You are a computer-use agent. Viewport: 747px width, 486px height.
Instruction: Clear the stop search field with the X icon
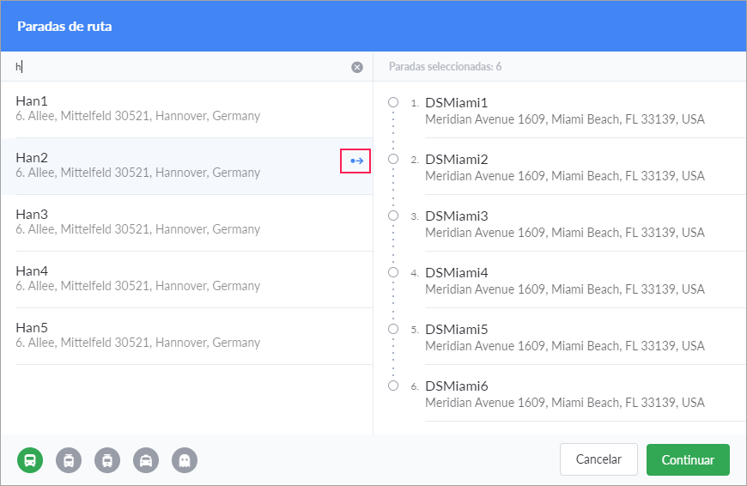click(357, 67)
